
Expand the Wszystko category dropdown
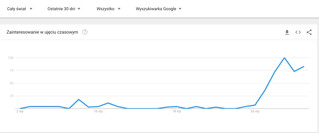[109, 9]
